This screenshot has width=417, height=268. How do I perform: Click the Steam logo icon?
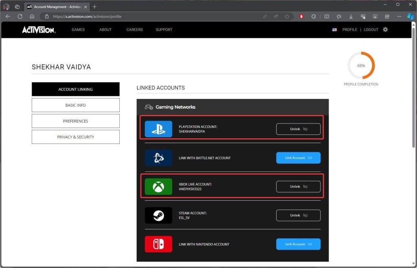(158, 215)
